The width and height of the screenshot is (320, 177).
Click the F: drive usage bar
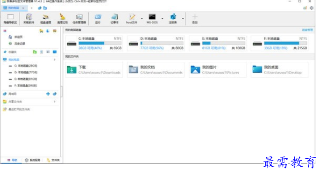pos(285,43)
